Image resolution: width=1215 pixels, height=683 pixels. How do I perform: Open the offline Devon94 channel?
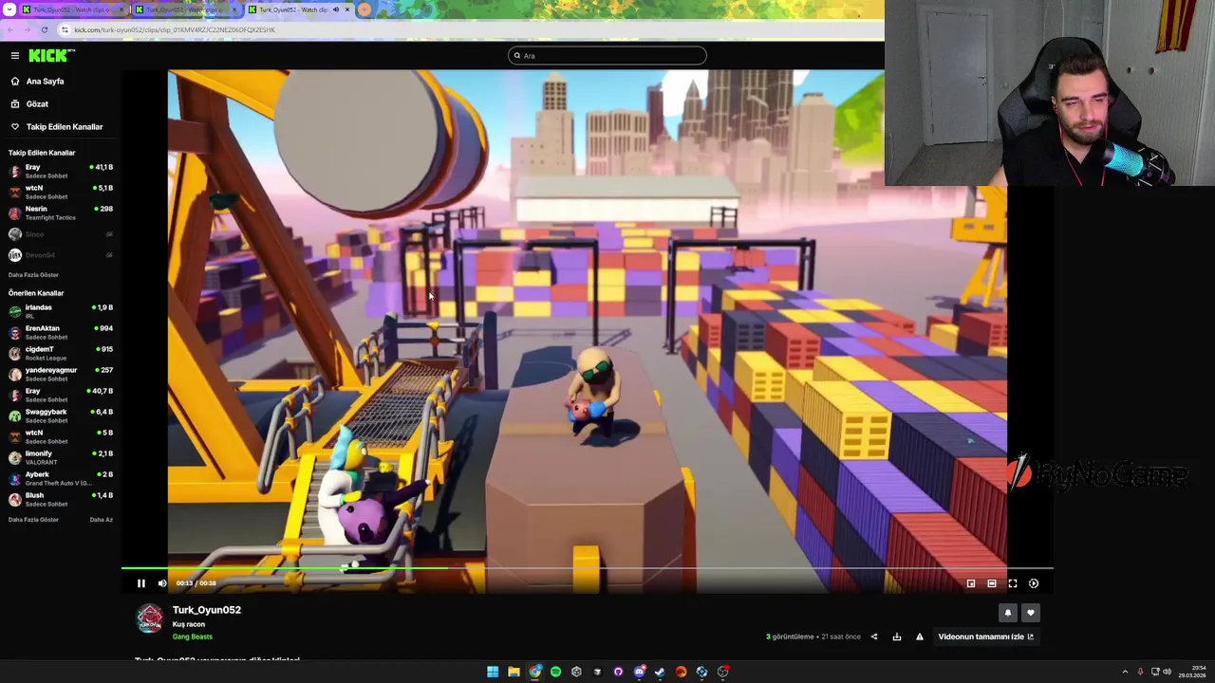(x=61, y=255)
